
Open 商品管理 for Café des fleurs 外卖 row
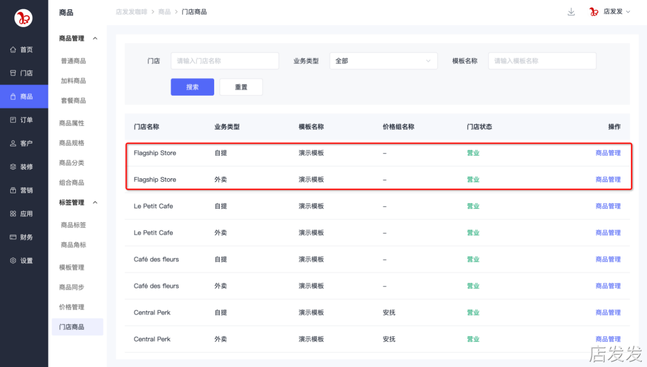(x=608, y=286)
